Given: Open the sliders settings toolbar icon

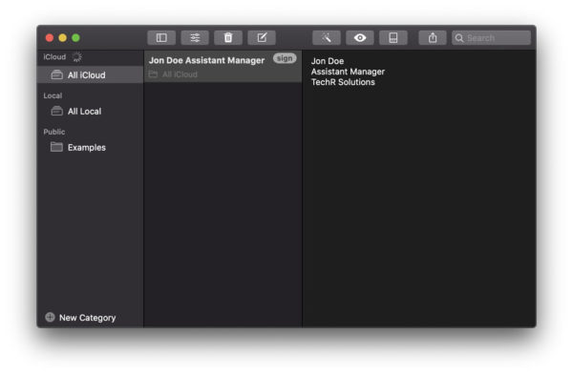Looking at the screenshot, I should coord(195,37).
